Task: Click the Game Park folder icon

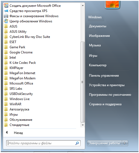Action: (x=6, y=47)
